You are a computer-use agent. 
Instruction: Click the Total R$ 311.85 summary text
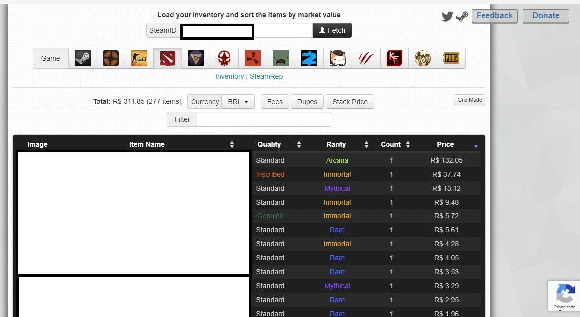137,102
